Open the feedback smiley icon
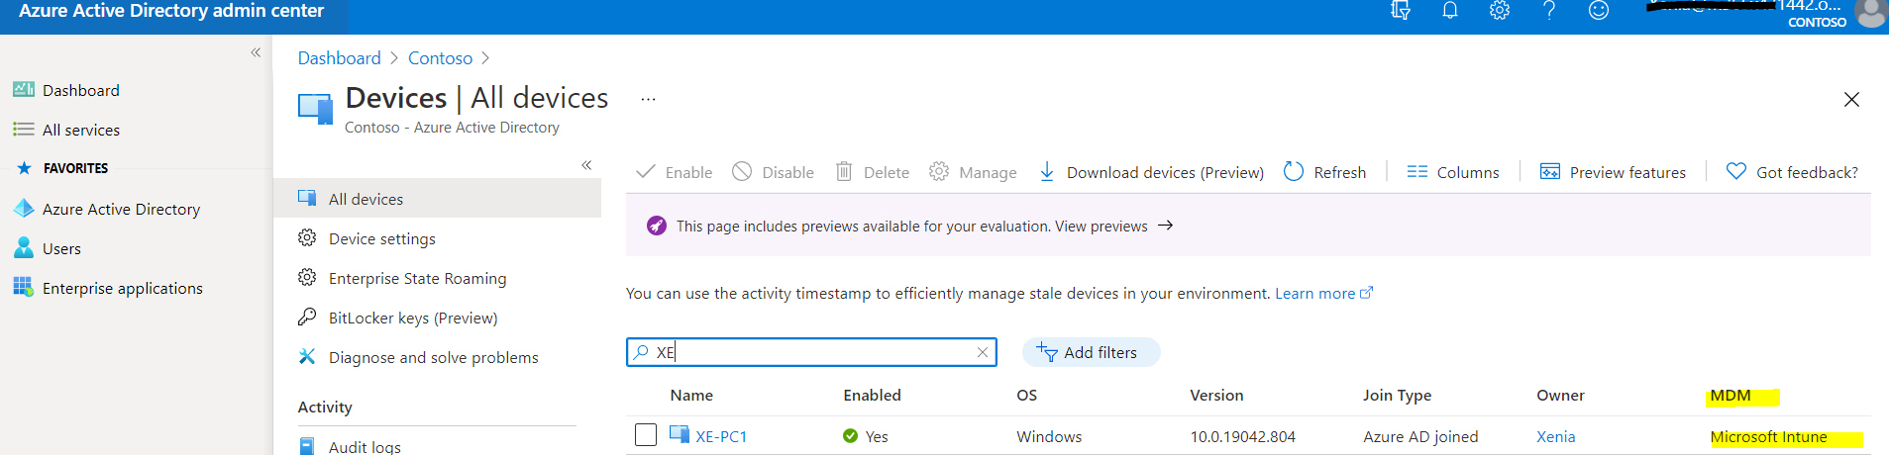Viewport: 1889px width, 455px height. click(x=1599, y=11)
